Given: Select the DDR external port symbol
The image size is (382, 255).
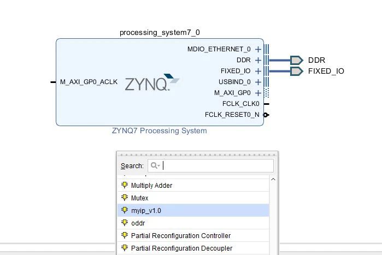Looking at the screenshot, I should click(297, 61).
